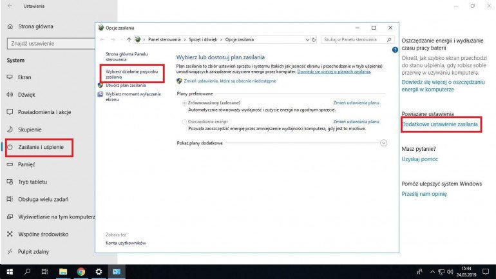Select Zasilanie i uśpienie
Image resolution: width=496 pixels, height=279 pixels.
click(41, 147)
